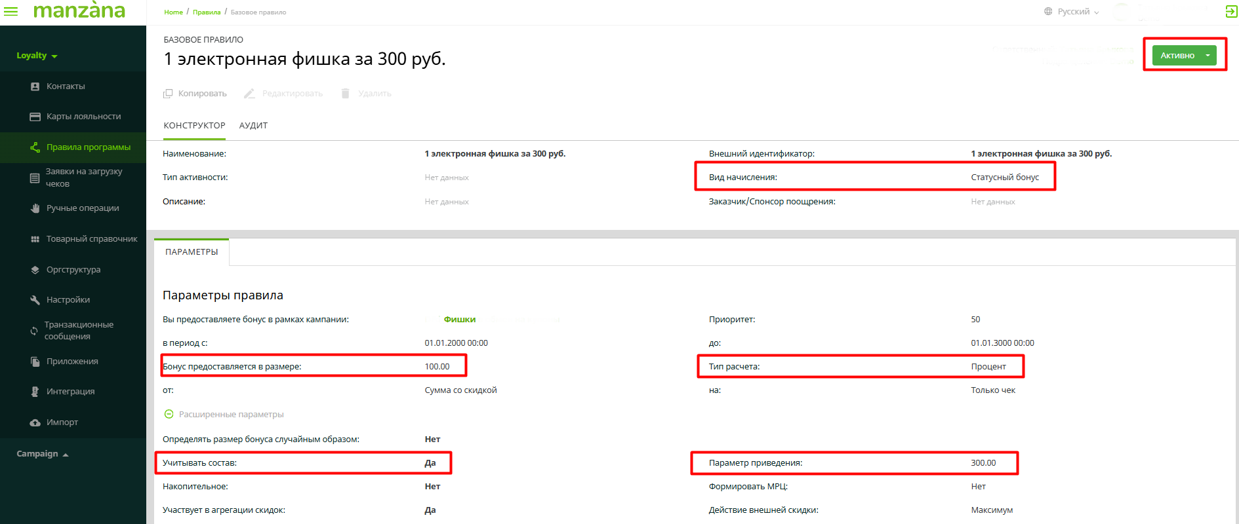Click the Фишки campaign link
This screenshot has width=1239, height=524.
[x=459, y=320]
